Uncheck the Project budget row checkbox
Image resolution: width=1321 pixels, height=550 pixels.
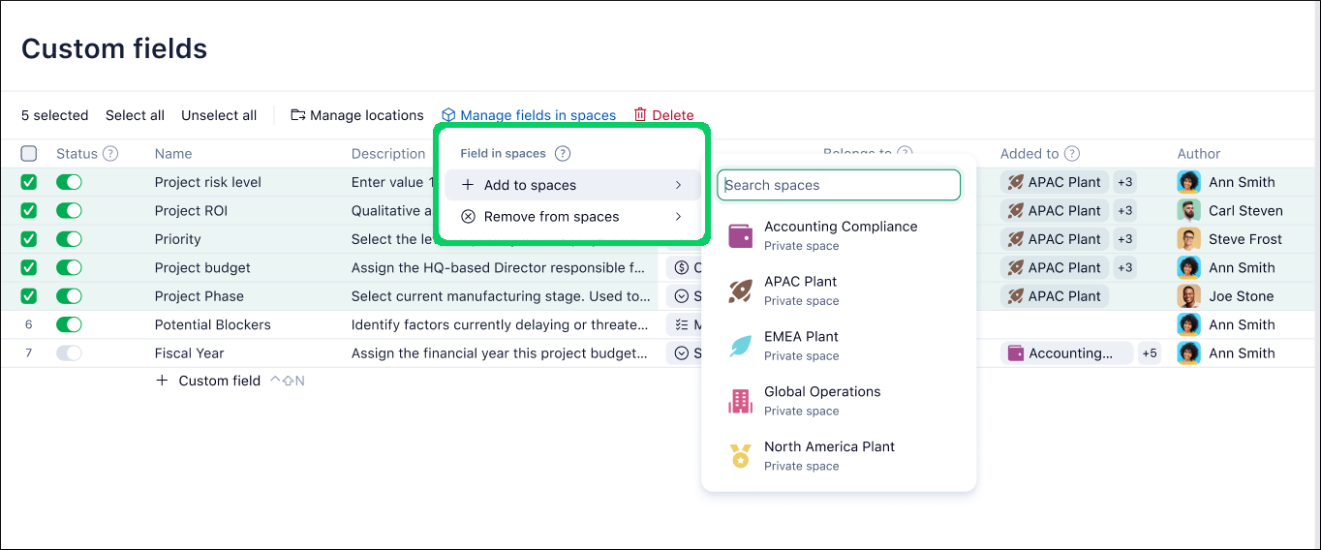29,267
